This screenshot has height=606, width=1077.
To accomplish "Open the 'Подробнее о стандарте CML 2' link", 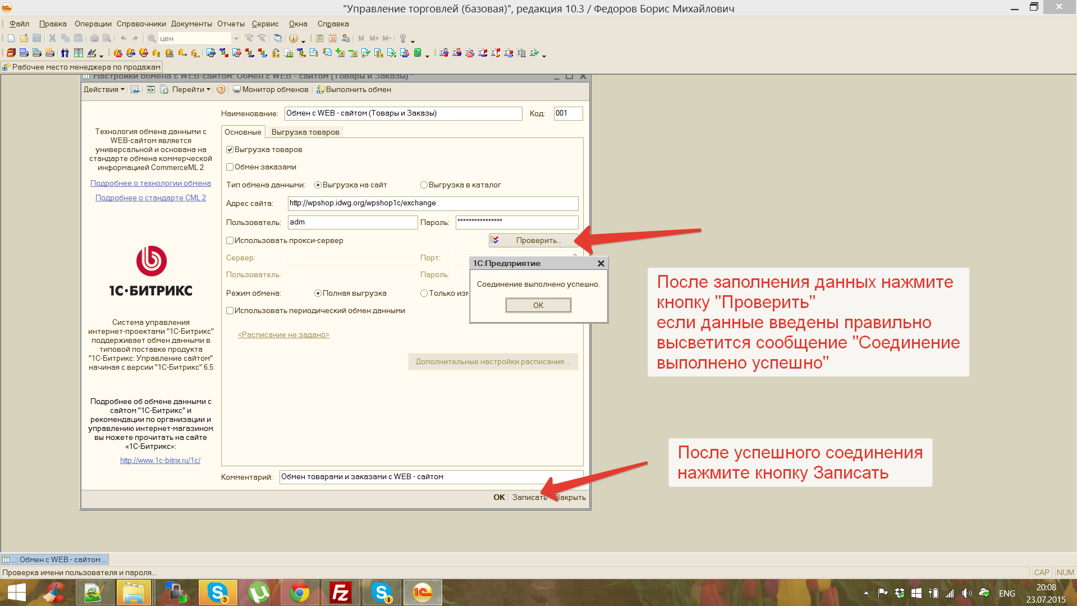I will [150, 198].
